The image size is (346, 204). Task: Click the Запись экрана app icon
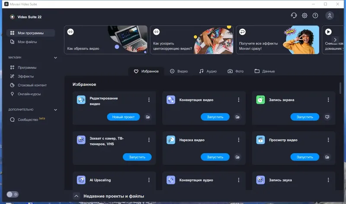[261, 100]
